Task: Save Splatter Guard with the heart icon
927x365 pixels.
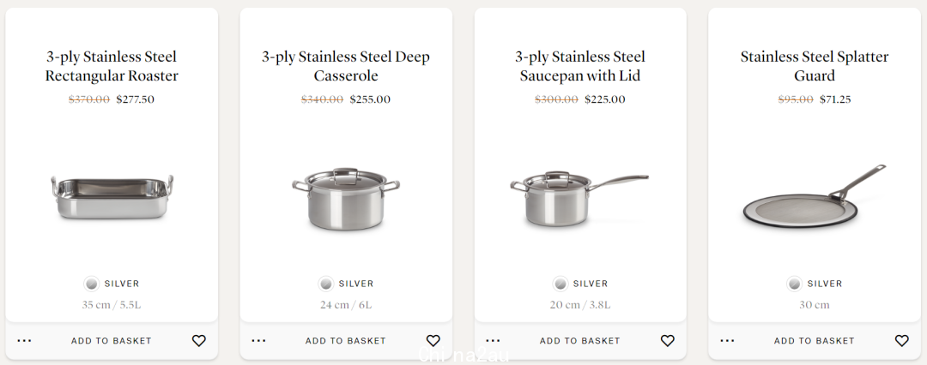Action: coord(901,341)
